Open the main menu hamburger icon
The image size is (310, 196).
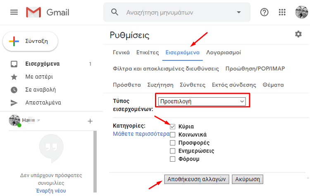(x=14, y=12)
